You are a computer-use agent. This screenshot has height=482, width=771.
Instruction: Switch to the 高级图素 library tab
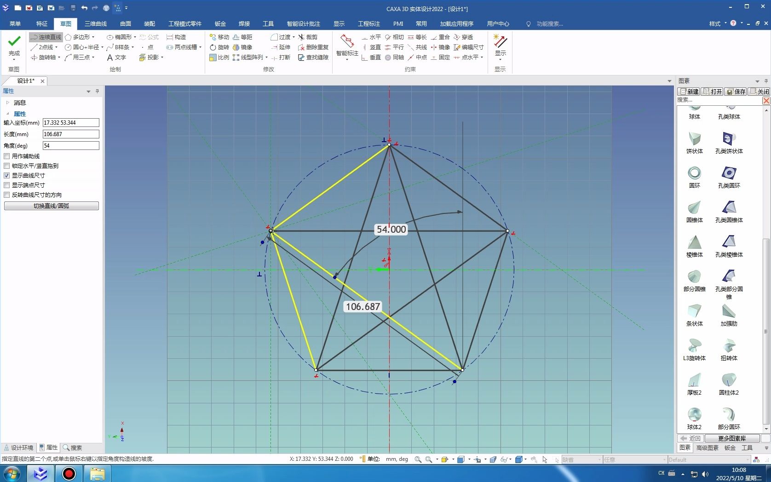[708, 448]
